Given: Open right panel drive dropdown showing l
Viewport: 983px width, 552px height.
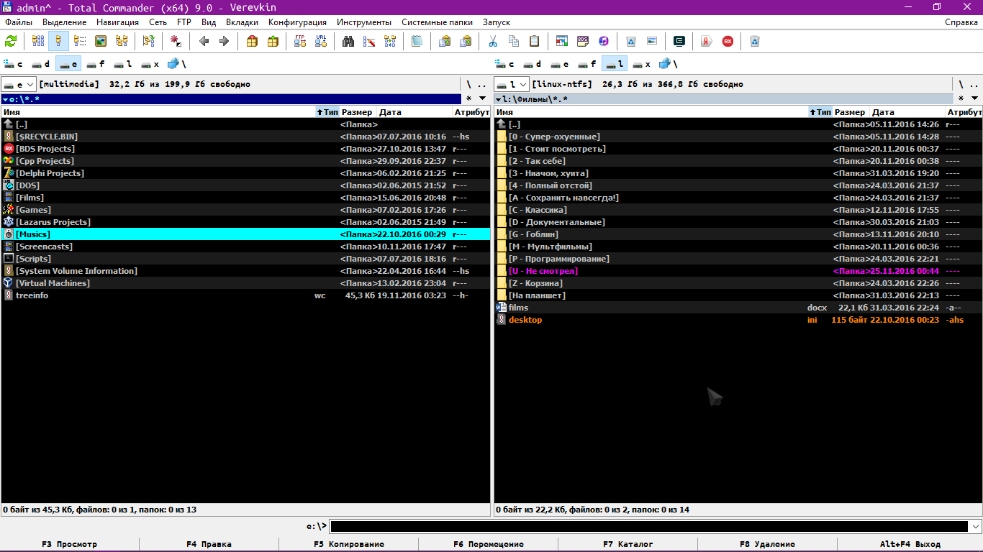Looking at the screenshot, I should pyautogui.click(x=512, y=84).
